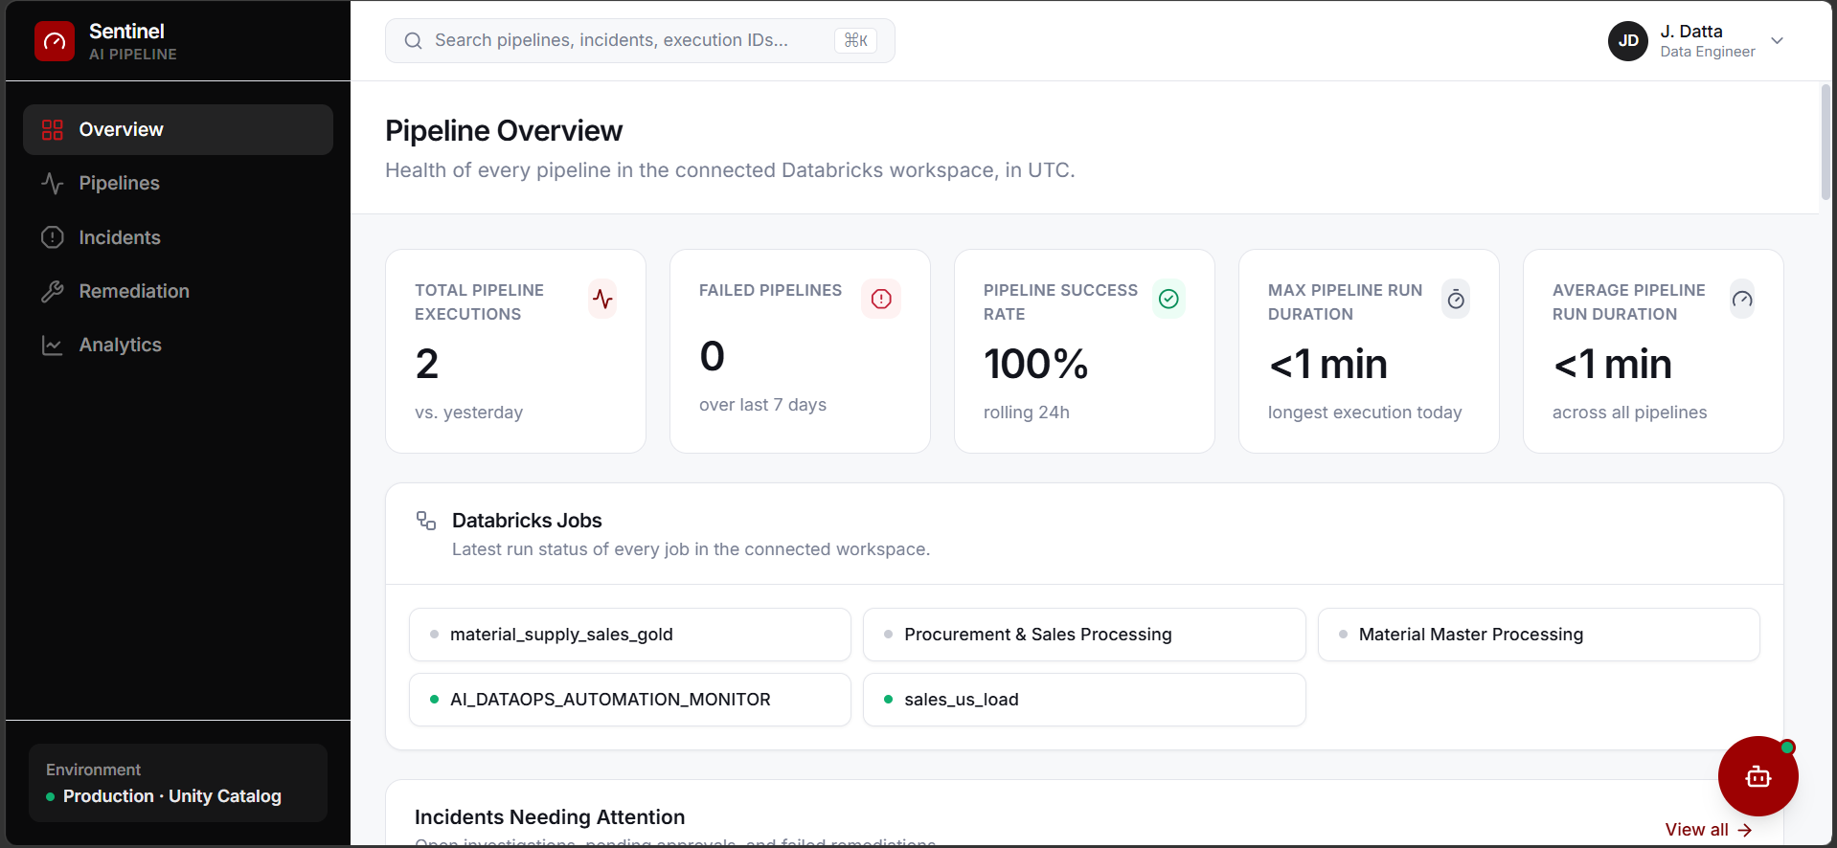This screenshot has width=1837, height=848.
Task: Click the Pipeline Success Rate checkmark icon
Action: tap(1168, 299)
